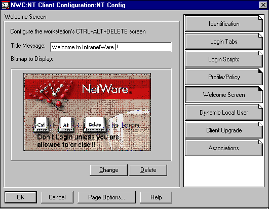Image resolution: width=269 pixels, height=209 pixels.
Task: Open the Dynamic Local User page
Action: pyautogui.click(x=224, y=113)
